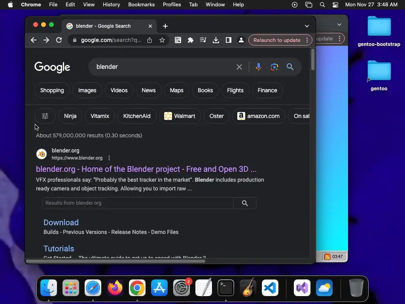Filter results by Books
This screenshot has width=405, height=304.
205,91
